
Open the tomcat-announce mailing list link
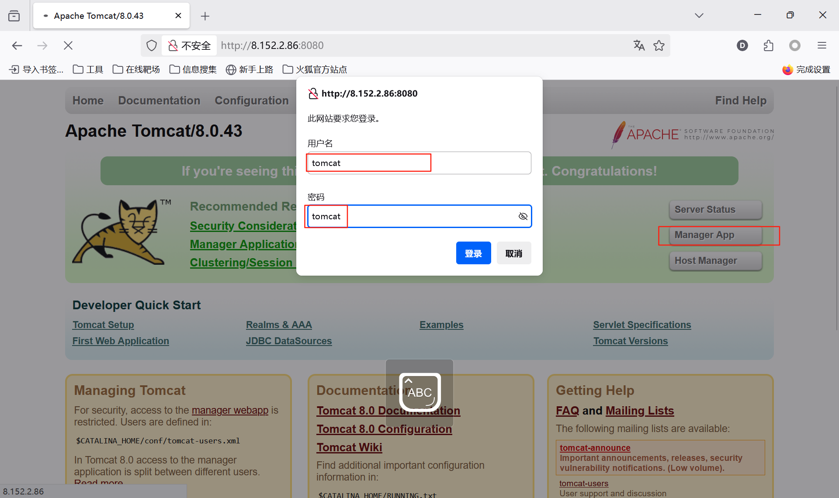[x=595, y=448]
